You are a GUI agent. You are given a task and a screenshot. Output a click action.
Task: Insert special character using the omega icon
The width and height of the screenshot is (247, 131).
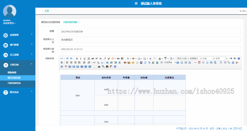(x=207, y=63)
